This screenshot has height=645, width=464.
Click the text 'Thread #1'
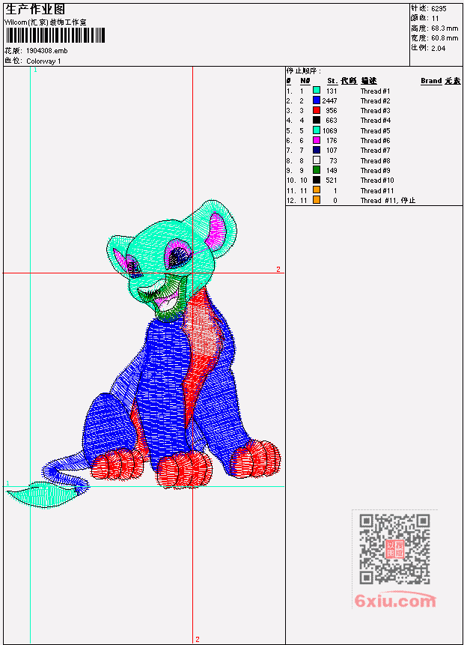click(375, 91)
